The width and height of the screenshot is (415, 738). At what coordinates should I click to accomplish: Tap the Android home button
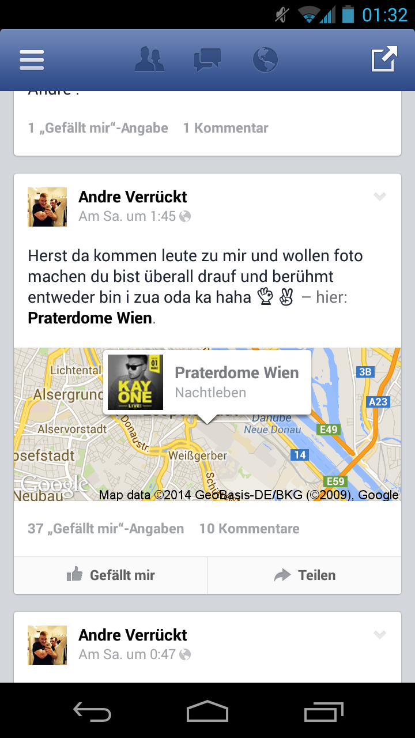[x=207, y=711]
